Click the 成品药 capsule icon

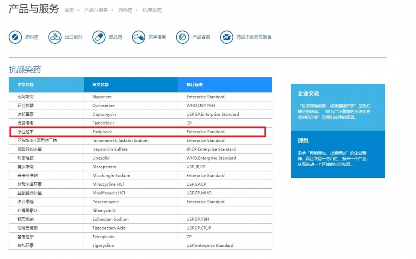(99, 37)
